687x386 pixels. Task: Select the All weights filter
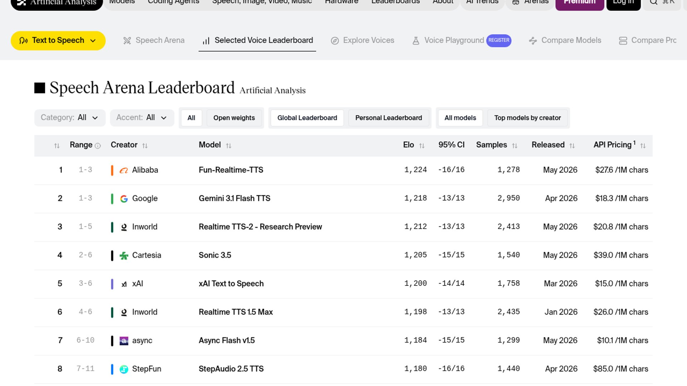(191, 118)
